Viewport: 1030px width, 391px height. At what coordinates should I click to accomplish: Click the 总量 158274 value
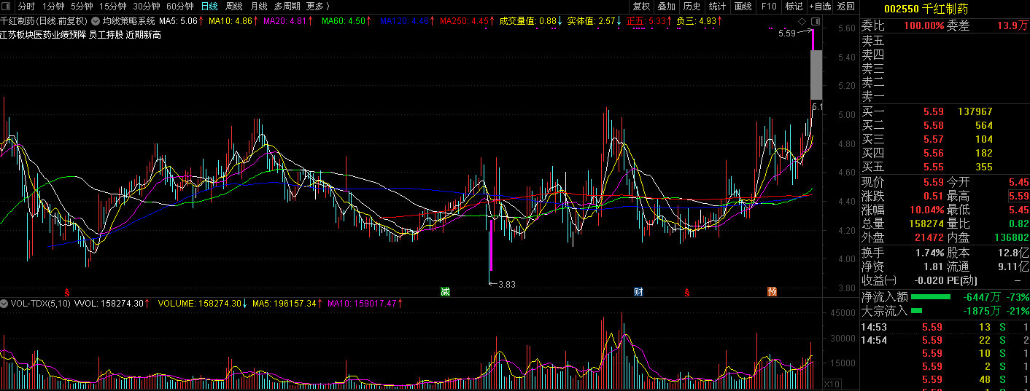(927, 224)
